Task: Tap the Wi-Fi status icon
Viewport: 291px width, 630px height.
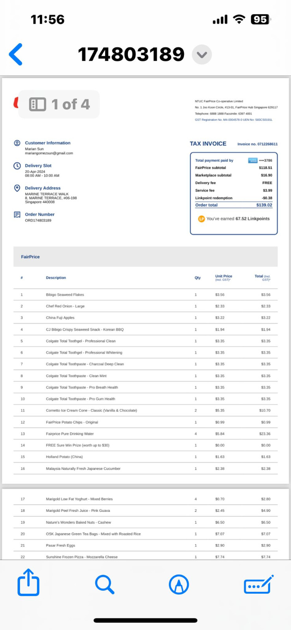Action: (x=239, y=19)
